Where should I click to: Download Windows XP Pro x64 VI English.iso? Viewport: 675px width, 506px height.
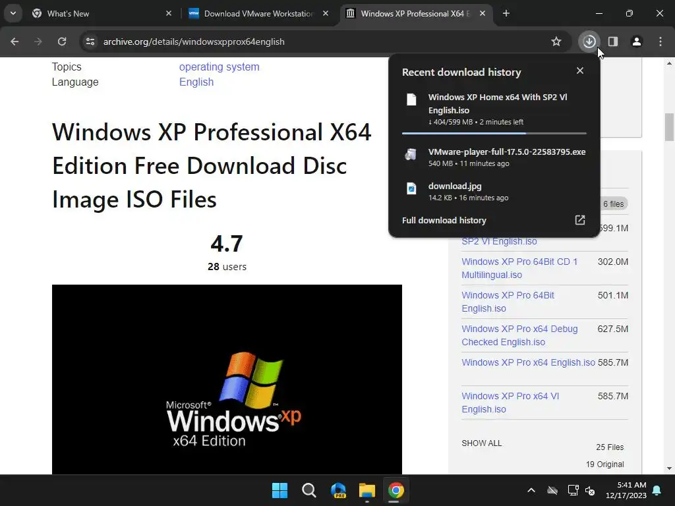[x=511, y=403]
